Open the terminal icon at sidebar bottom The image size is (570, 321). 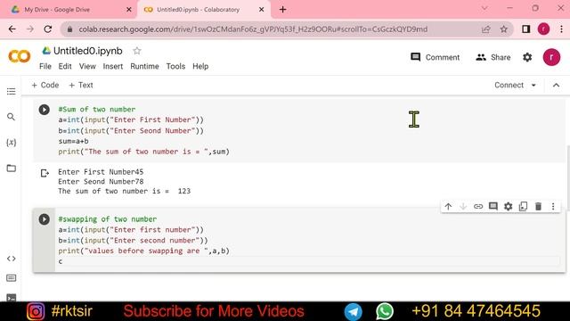[12, 298]
